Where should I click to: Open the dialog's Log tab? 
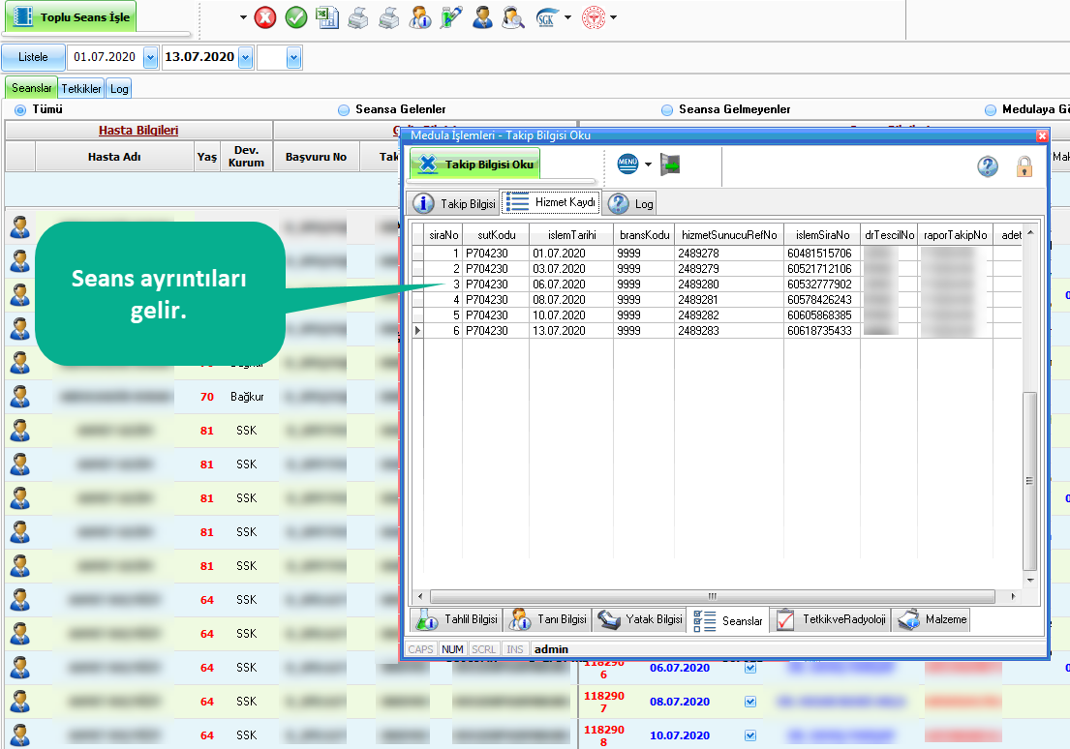(x=630, y=203)
